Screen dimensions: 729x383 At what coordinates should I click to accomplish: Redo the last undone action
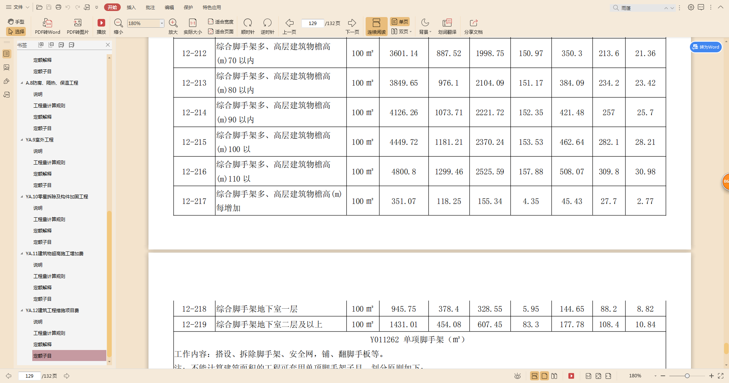click(x=77, y=7)
